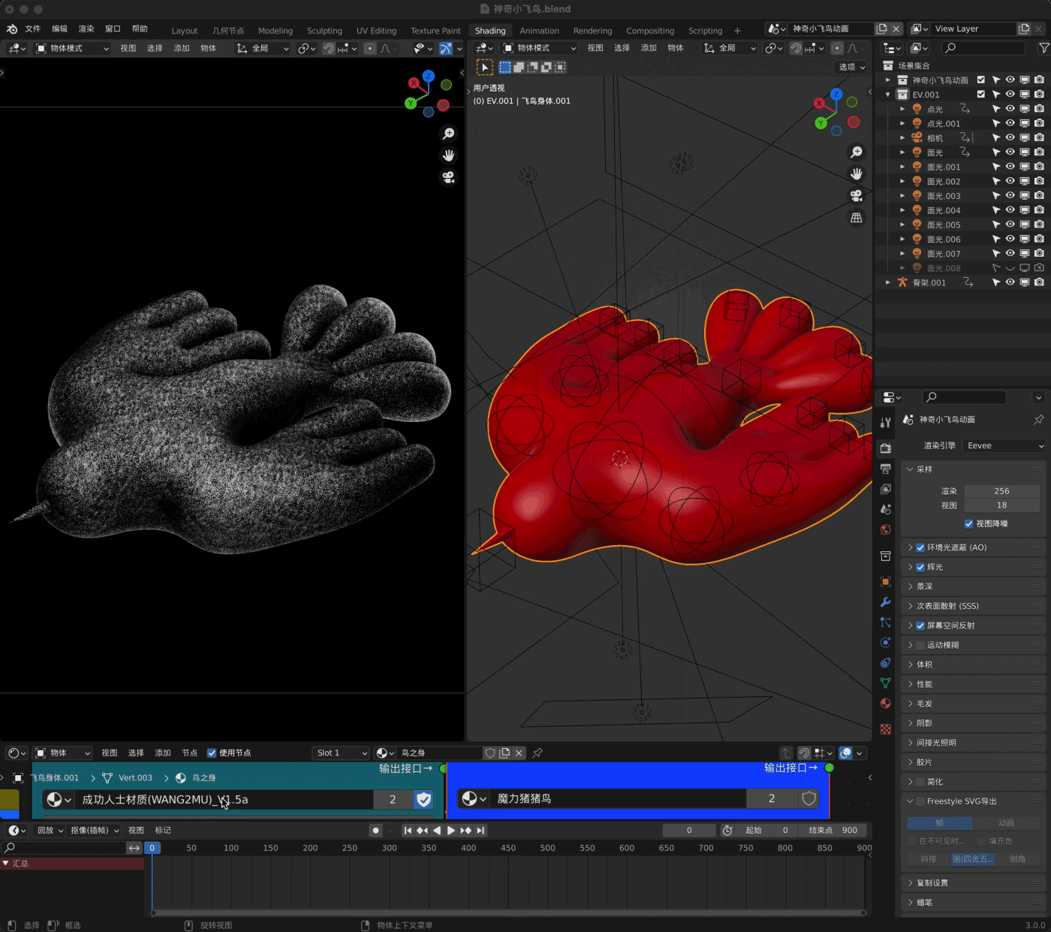Open the Output properties tab icon

click(x=886, y=469)
